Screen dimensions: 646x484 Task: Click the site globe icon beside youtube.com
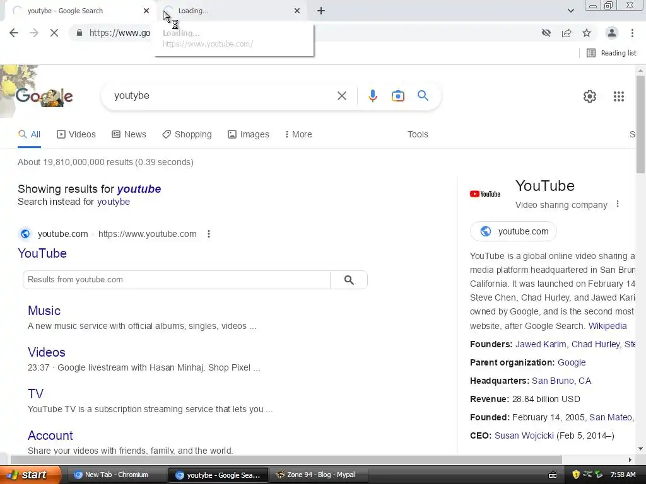point(25,234)
